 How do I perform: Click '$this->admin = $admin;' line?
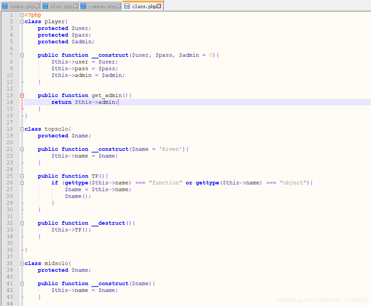pyautogui.click(x=88, y=75)
